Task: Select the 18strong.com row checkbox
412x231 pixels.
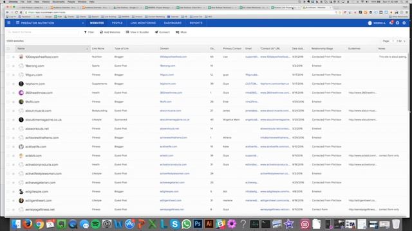Action: pyautogui.click(x=8, y=65)
